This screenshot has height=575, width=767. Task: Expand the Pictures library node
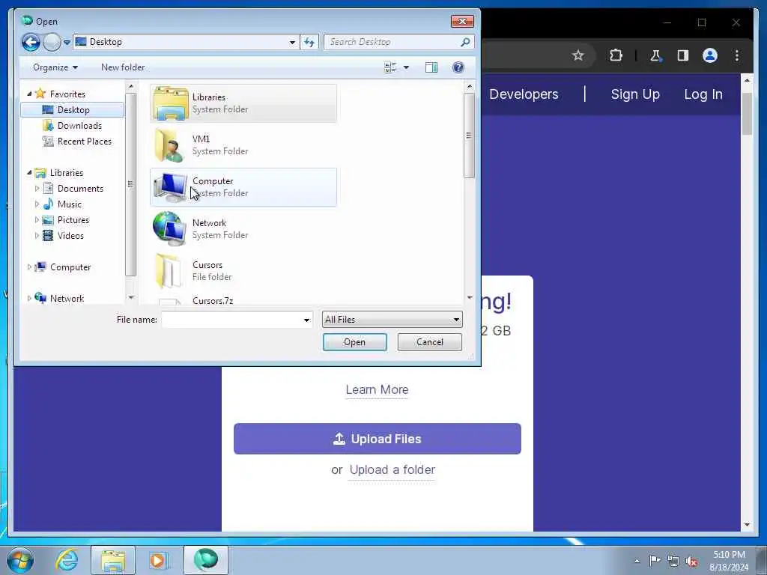point(37,219)
